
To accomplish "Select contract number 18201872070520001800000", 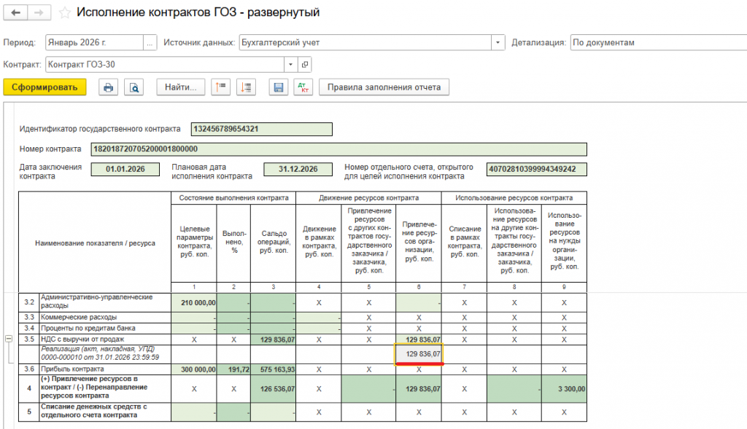I will [338, 149].
